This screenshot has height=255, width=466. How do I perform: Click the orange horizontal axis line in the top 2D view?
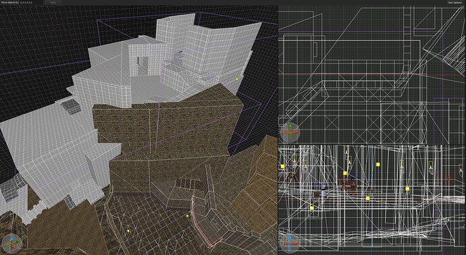click(371, 75)
